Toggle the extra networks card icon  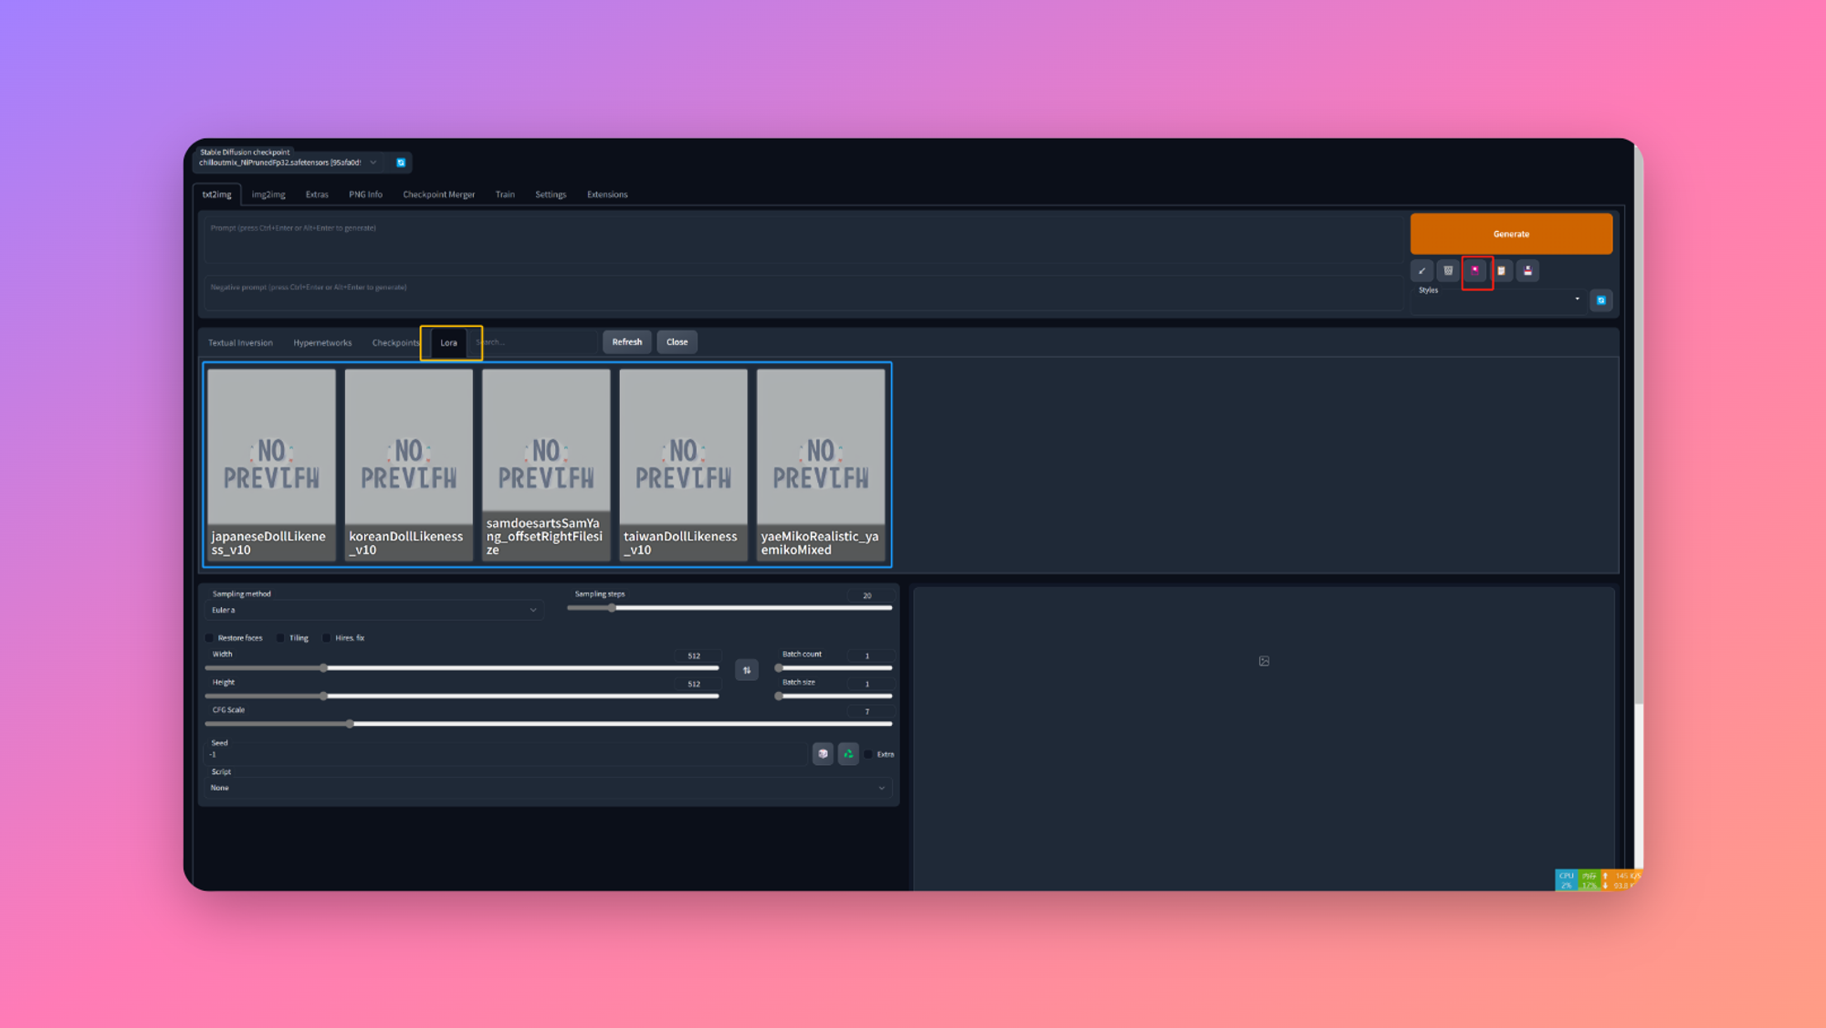tap(1475, 270)
